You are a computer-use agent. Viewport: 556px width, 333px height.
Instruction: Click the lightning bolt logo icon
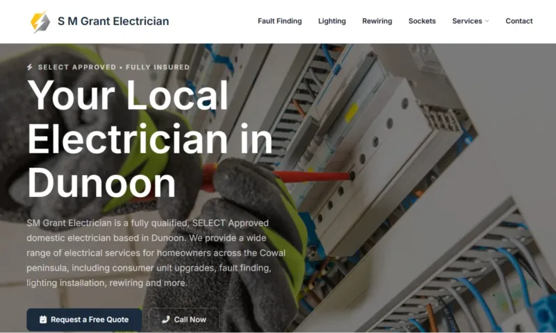(40, 22)
